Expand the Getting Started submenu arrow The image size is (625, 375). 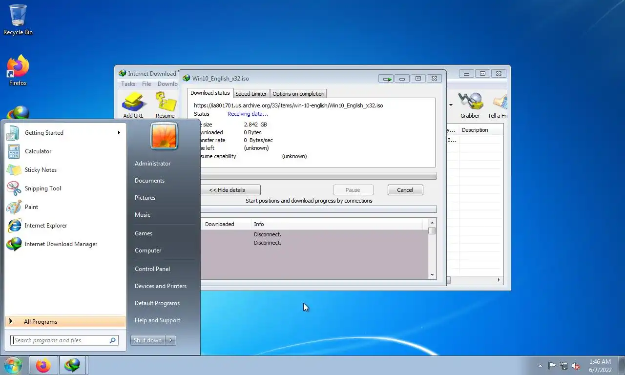119,133
